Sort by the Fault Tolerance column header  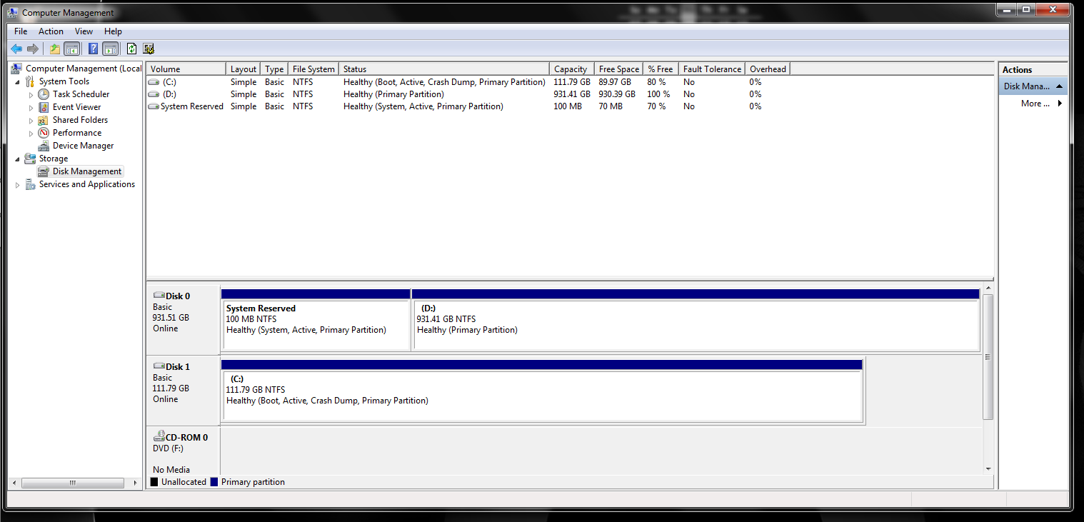click(x=711, y=69)
